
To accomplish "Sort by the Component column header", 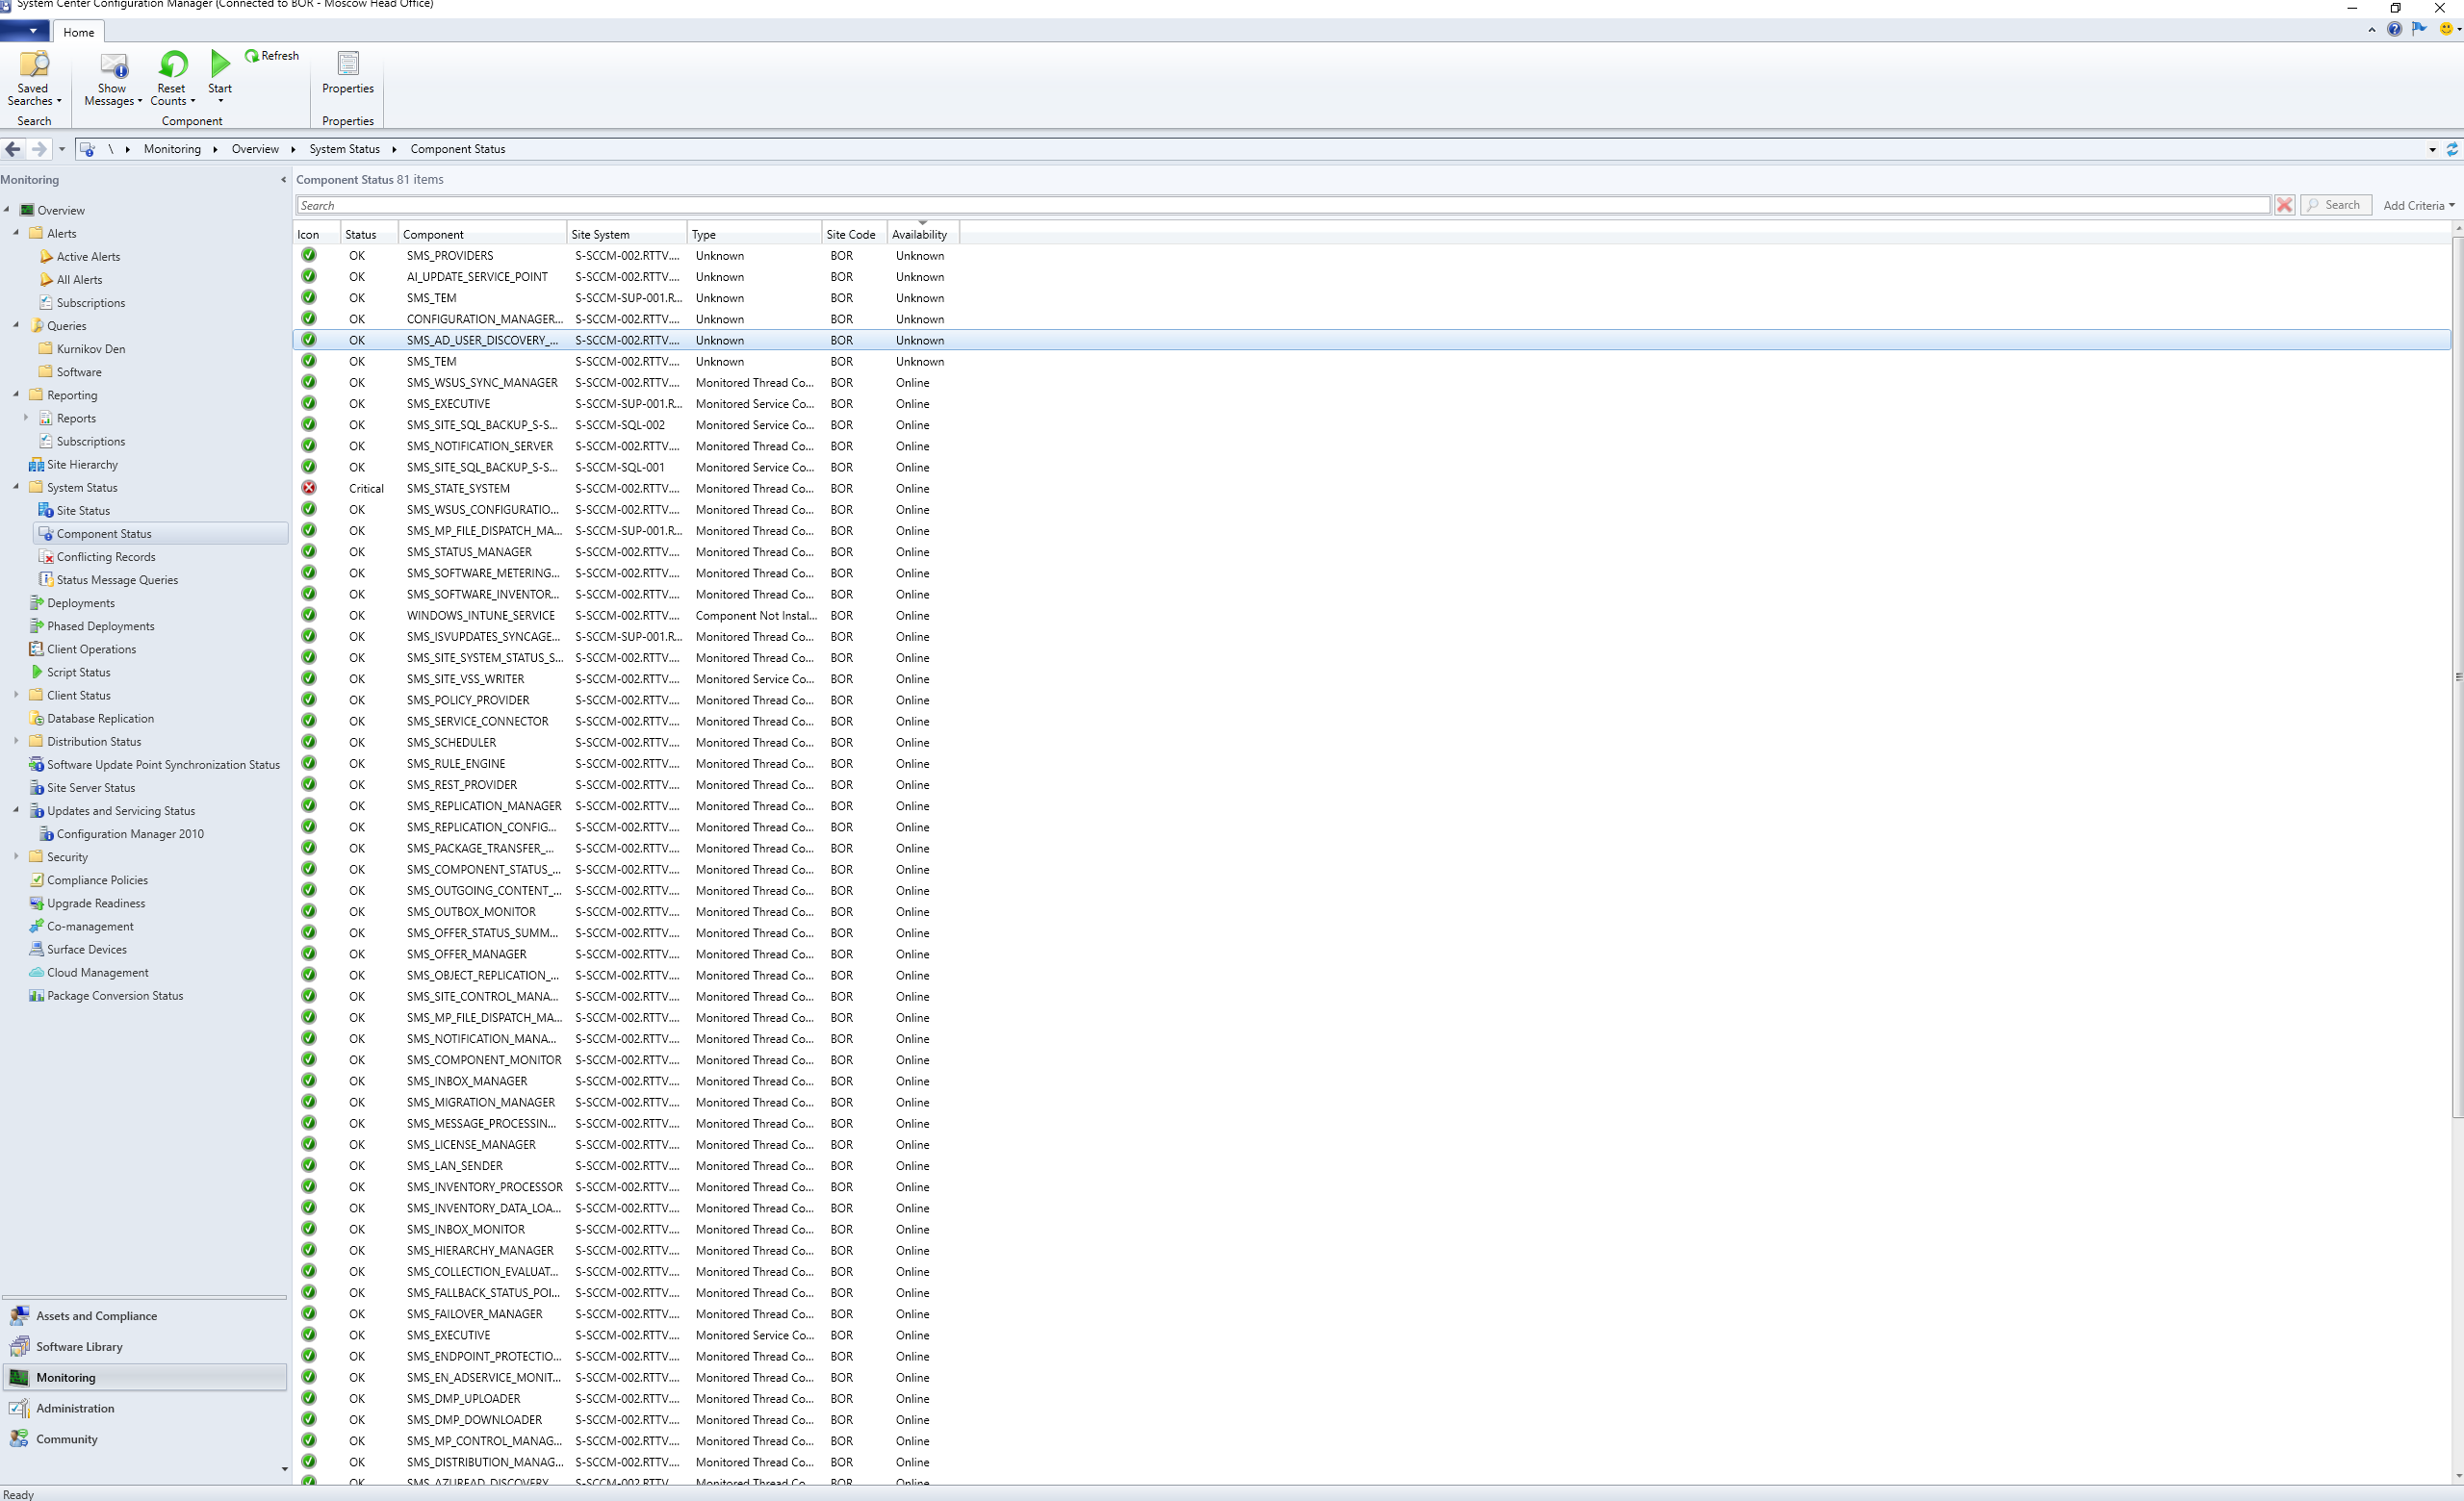I will tap(482, 234).
